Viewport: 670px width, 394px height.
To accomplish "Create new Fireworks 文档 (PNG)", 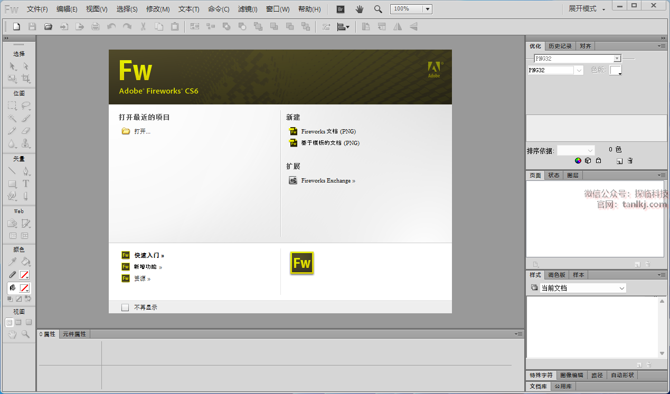I will coord(328,131).
